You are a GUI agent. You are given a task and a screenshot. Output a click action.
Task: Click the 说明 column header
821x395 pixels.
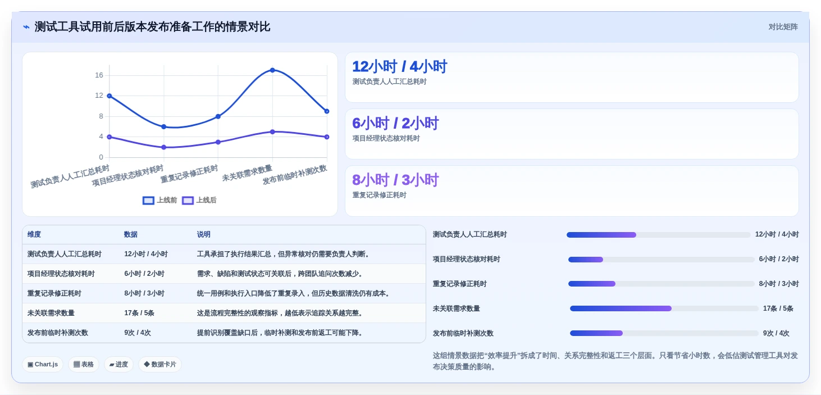point(204,235)
